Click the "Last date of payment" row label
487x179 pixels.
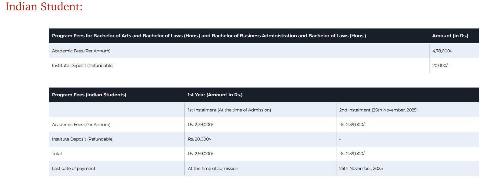click(x=74, y=168)
